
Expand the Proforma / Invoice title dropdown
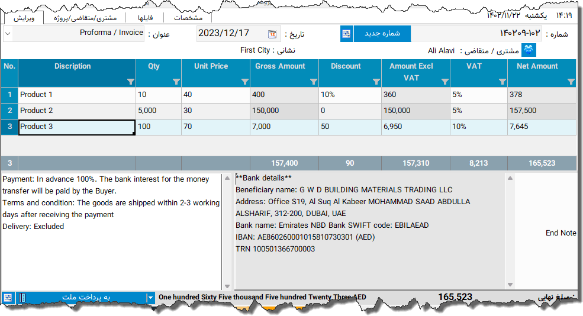(x=7, y=34)
